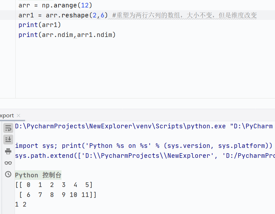275x214 pixels.
Task: Click the Chinese comment after reshape
Action: click(184, 15)
